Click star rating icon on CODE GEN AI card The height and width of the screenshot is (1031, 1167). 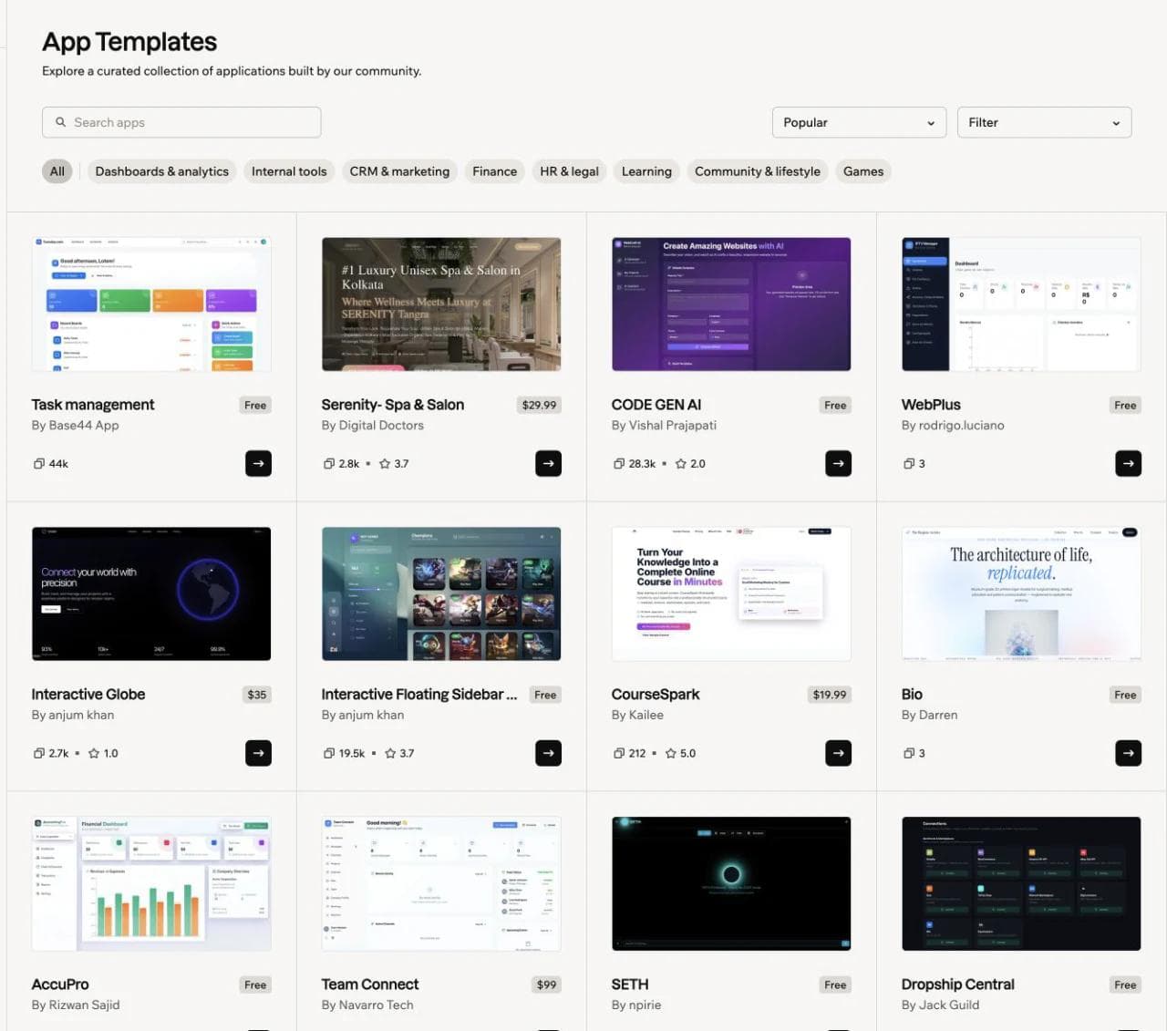tap(680, 463)
